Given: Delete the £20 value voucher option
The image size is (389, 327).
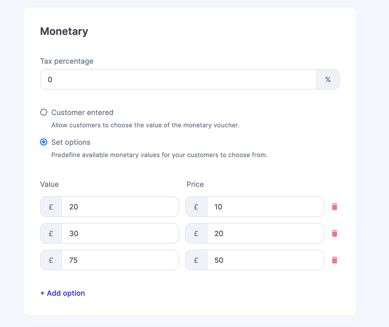Looking at the screenshot, I should pos(334,207).
